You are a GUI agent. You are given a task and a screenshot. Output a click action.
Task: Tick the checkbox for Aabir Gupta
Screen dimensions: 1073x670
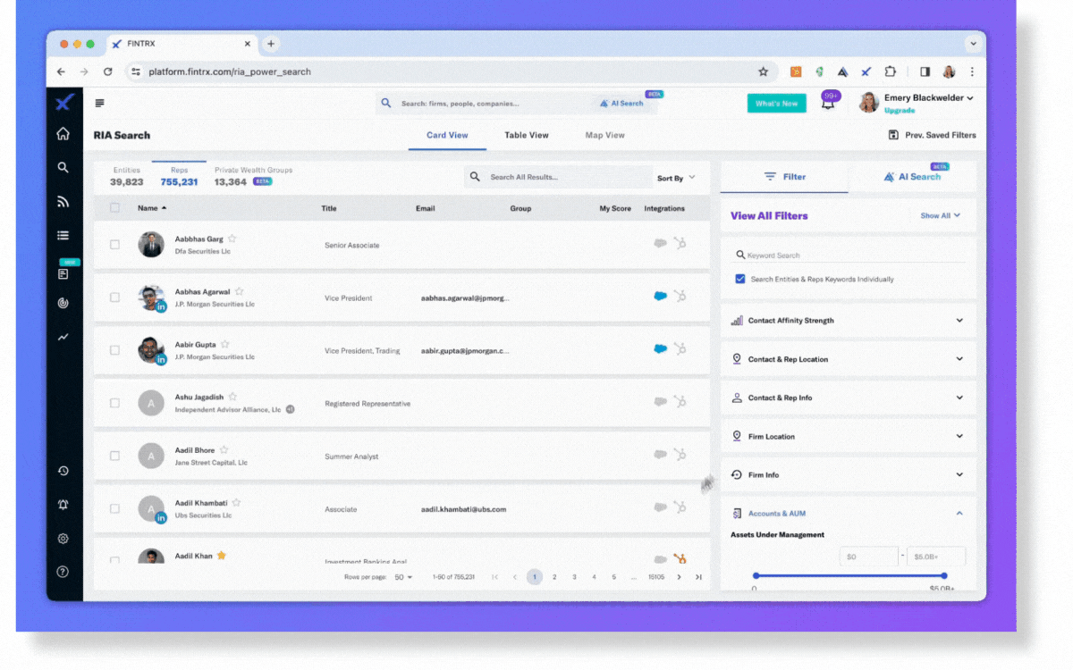(x=114, y=350)
